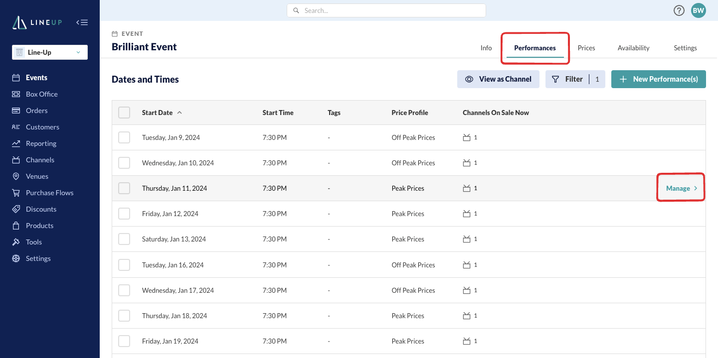This screenshot has width=718, height=358.
Task: Check the Saturday, Jan 13, 2024 row
Action: (x=124, y=239)
